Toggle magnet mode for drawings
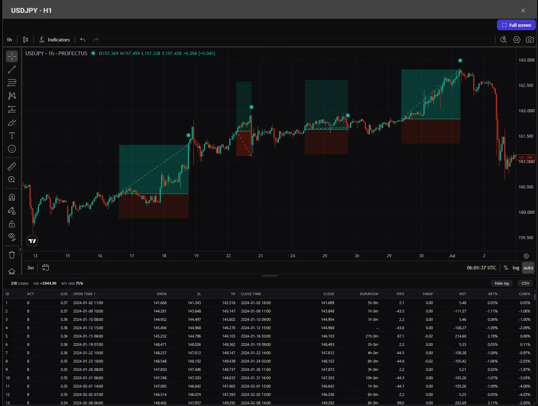 pos(12,197)
